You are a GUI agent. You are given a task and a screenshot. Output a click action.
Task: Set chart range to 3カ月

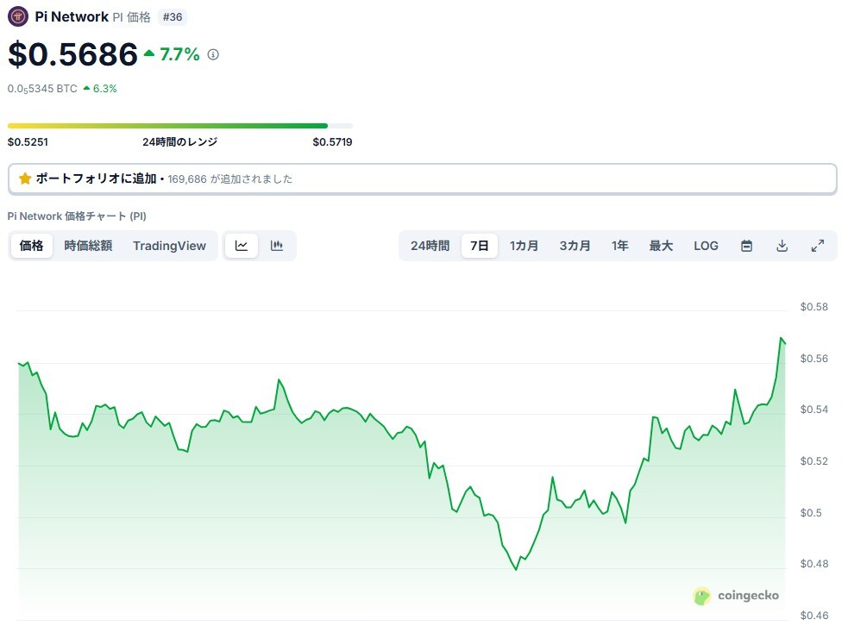575,246
